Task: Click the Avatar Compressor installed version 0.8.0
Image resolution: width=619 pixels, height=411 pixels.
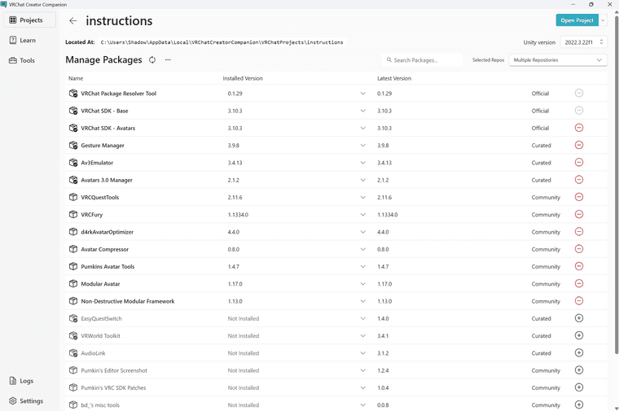Action: click(x=233, y=249)
